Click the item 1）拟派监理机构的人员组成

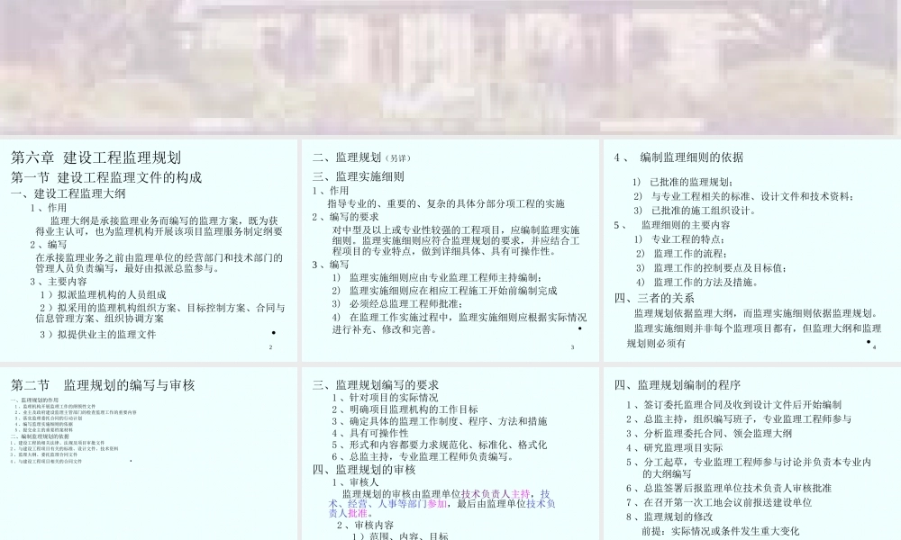pos(103,295)
